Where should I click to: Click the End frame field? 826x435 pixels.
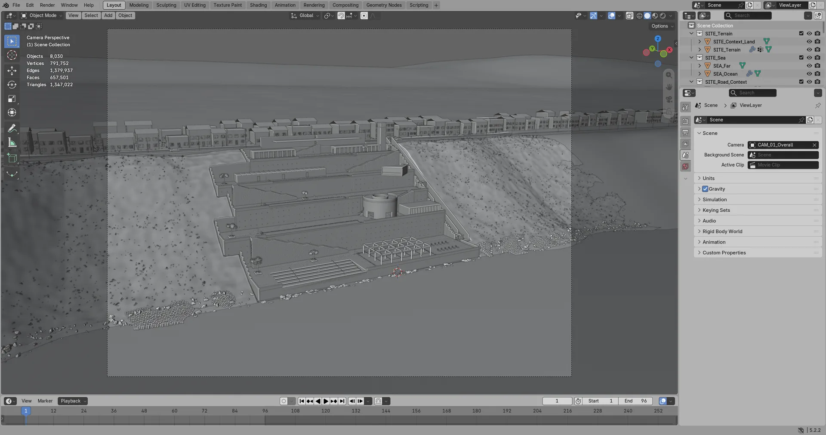[635, 401]
